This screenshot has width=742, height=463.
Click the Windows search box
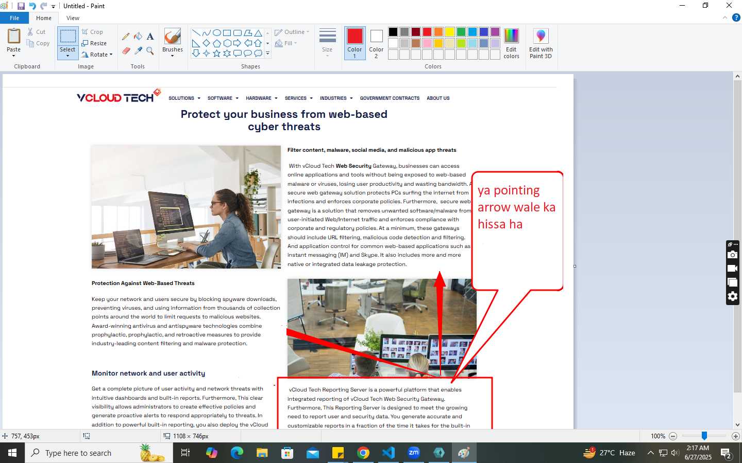coord(99,453)
